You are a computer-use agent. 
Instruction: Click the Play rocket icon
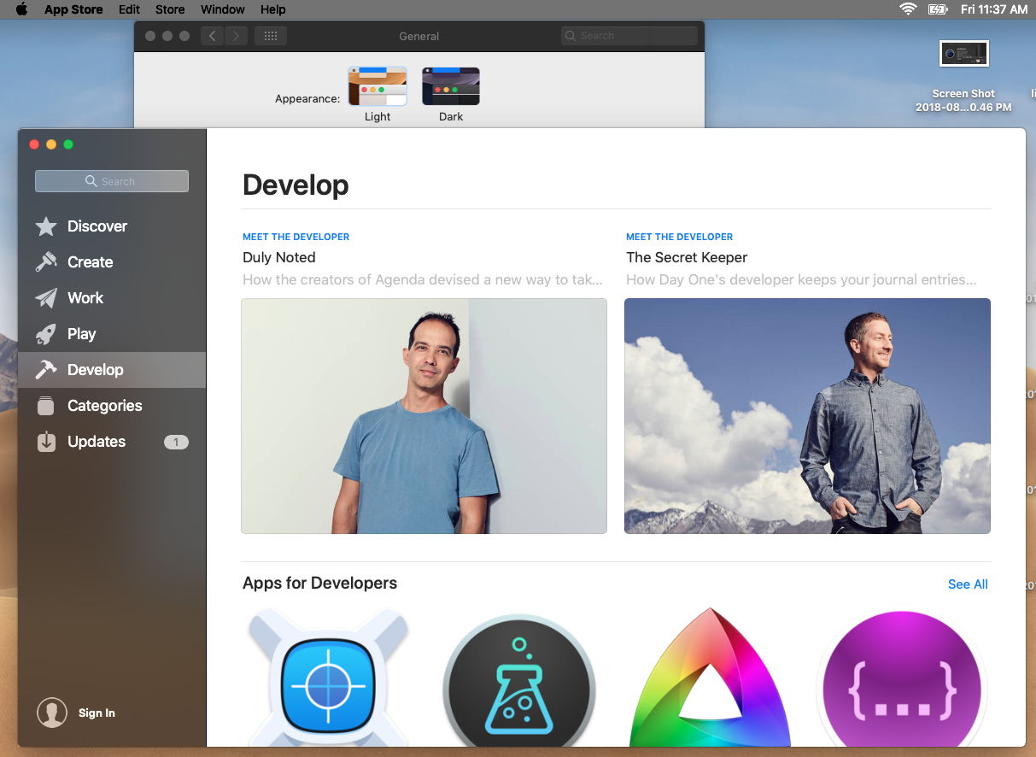tap(46, 334)
